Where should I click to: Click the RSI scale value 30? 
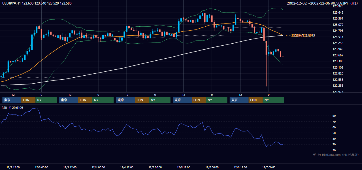[334, 144]
